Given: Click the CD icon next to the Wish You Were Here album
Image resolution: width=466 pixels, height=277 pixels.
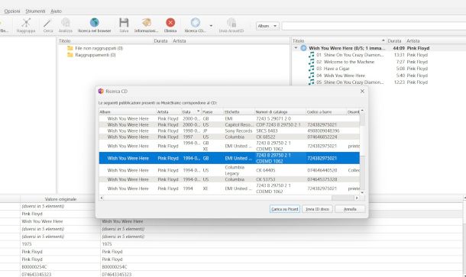Looking at the screenshot, I should pos(303,48).
